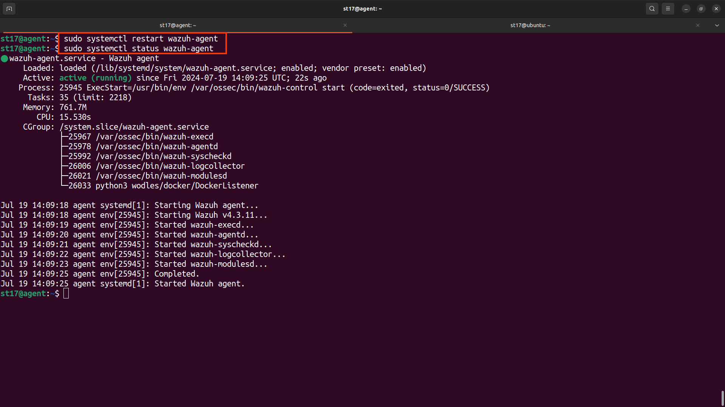Click the 26006 wazuh-logcollector process line
The image size is (725, 407).
[157, 166]
